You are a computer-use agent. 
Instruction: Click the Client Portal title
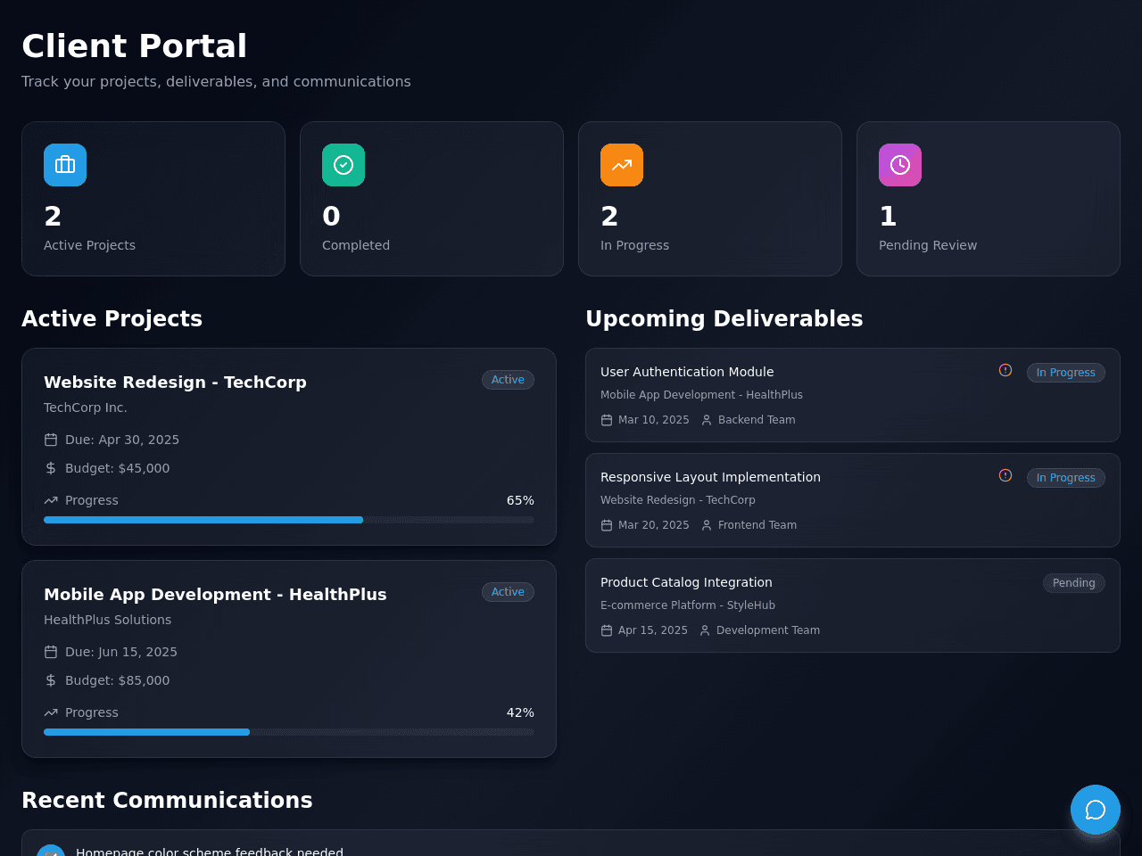click(x=134, y=46)
